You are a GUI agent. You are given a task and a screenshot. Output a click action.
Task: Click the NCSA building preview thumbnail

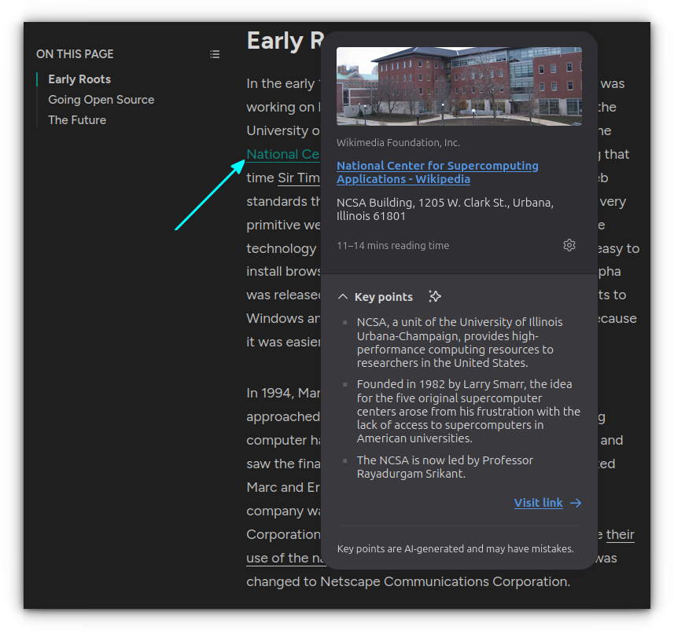(x=459, y=86)
